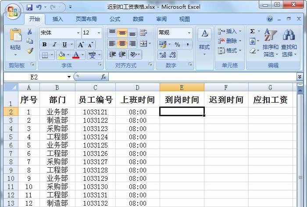The height and width of the screenshot is (207, 307).
Task: Open the font size dropdown
Action: (99, 33)
